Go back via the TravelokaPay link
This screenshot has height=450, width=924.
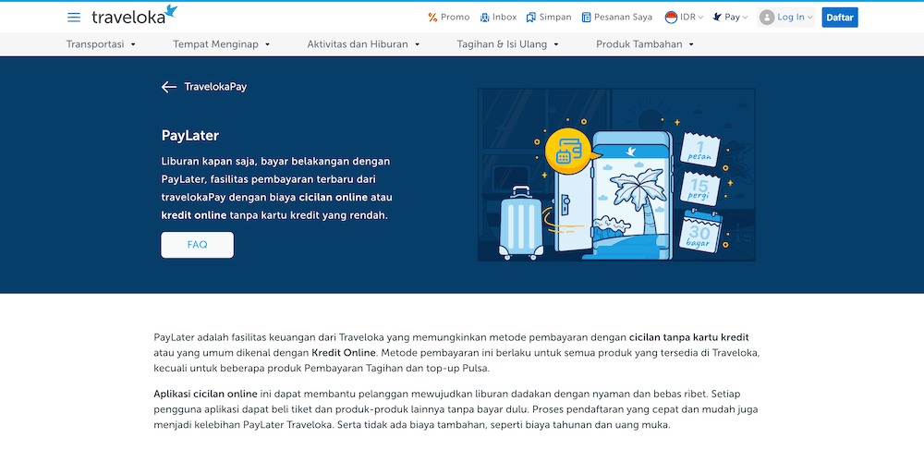point(215,87)
